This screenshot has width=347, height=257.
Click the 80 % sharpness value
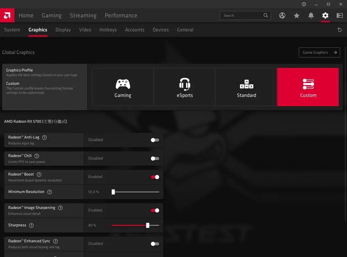coord(92,225)
